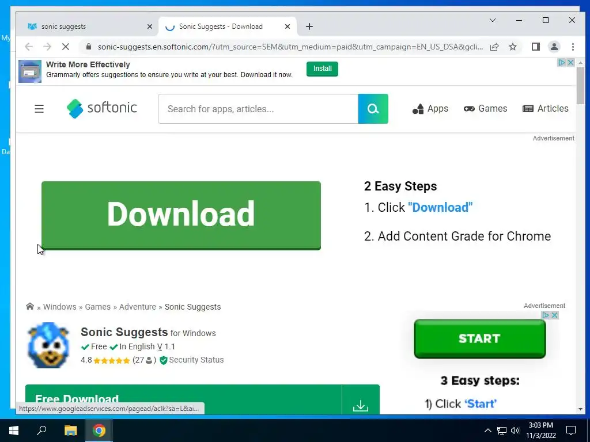Image resolution: width=590 pixels, height=442 pixels.
Task: Open taskbar search magnifier
Action: (x=41, y=430)
